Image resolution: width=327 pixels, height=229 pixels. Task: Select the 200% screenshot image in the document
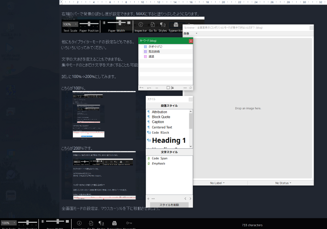pos(104,175)
